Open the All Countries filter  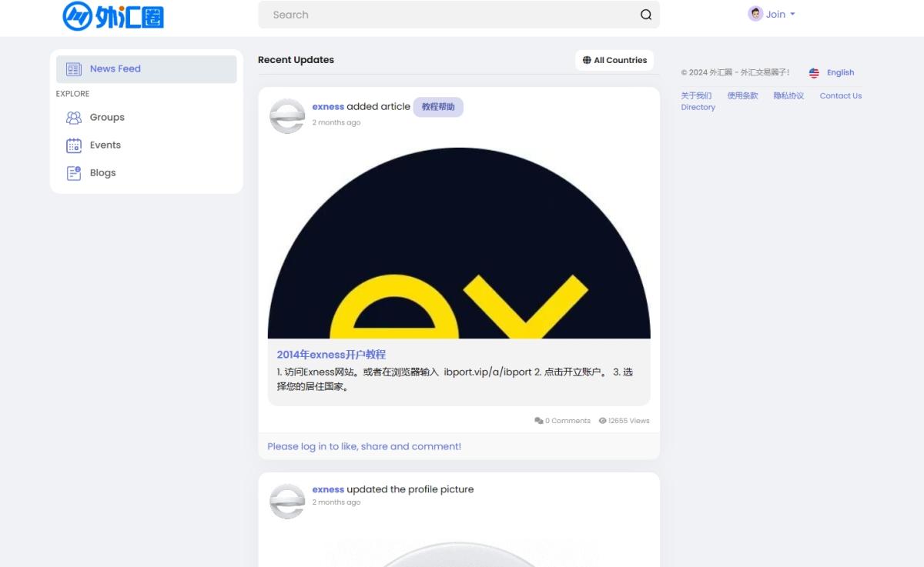tap(614, 60)
